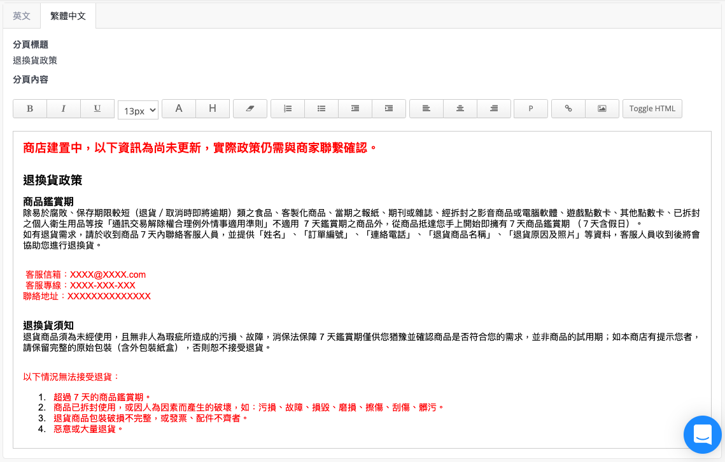Screen dimensions: 725x462
Task: Click the eraser clear formatting icon
Action: click(x=250, y=109)
